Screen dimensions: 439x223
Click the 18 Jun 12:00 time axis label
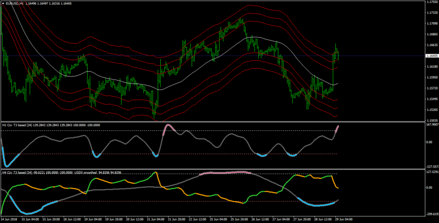point(72,219)
